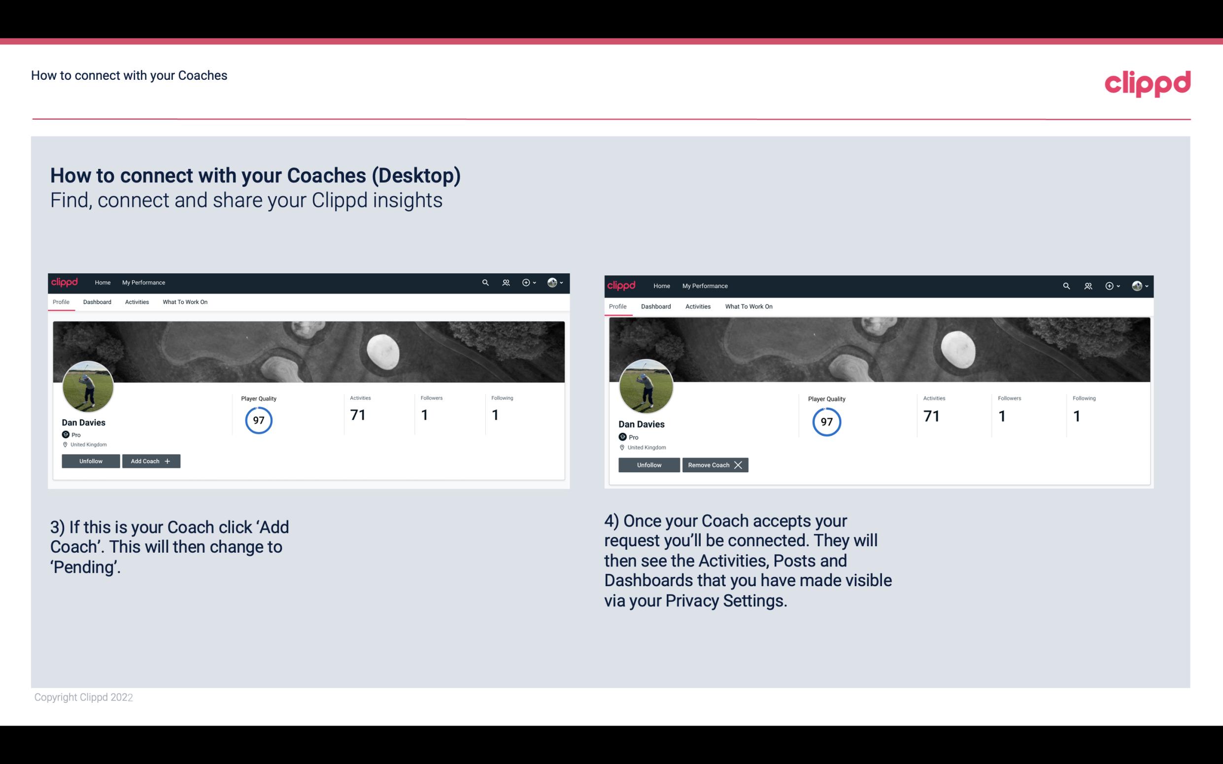Click the 'Remove Coach' button on right profile
1223x764 pixels.
point(715,465)
